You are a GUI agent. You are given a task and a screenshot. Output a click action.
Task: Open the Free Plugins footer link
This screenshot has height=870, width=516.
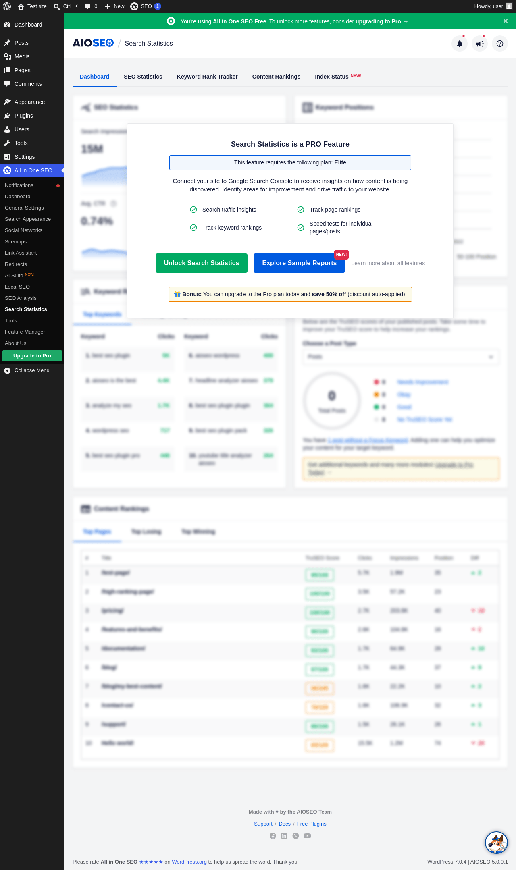pyautogui.click(x=312, y=824)
